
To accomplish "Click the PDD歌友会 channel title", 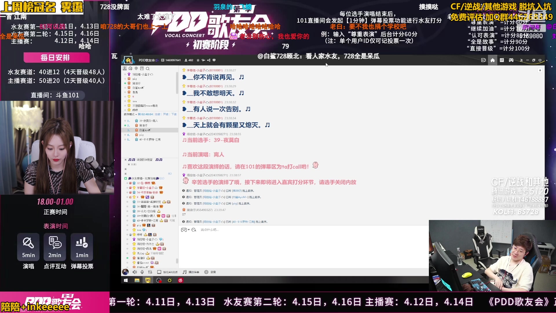I will pos(147,60).
